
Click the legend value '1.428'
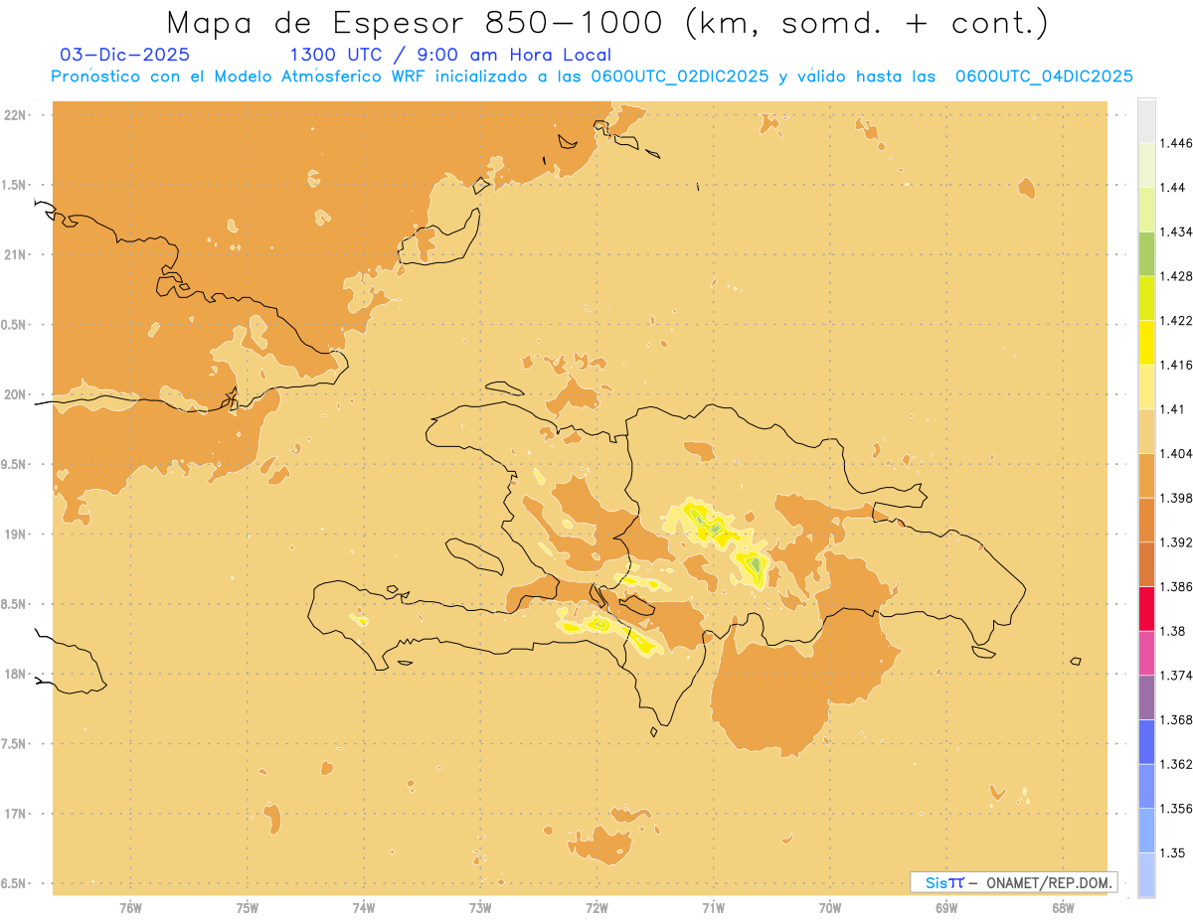click(x=1175, y=276)
